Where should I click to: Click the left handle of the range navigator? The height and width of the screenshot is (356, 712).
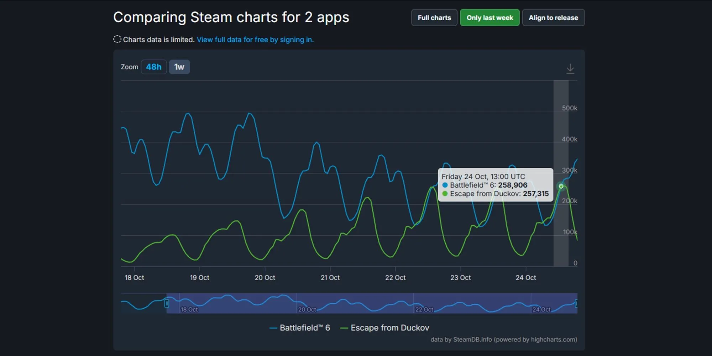(167, 303)
